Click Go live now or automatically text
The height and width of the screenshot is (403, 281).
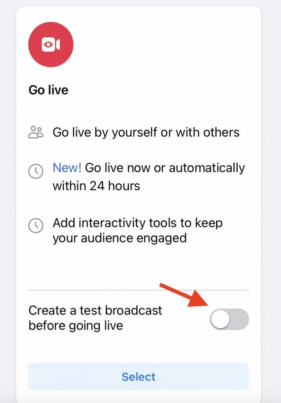[165, 168]
